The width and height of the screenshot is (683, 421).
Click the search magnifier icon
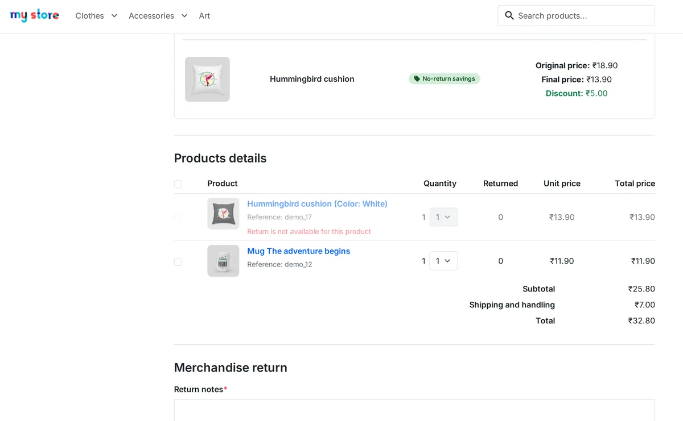(x=509, y=15)
